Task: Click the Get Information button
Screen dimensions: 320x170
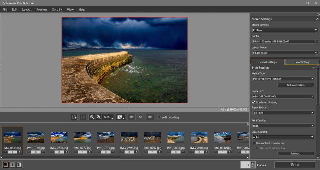Action: [x=296, y=85]
